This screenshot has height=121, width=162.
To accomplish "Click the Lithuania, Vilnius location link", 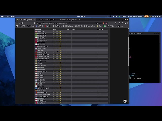I will tap(42, 90).
